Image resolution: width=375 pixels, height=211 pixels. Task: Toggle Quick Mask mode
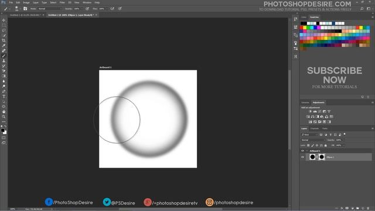pyautogui.click(x=4, y=138)
